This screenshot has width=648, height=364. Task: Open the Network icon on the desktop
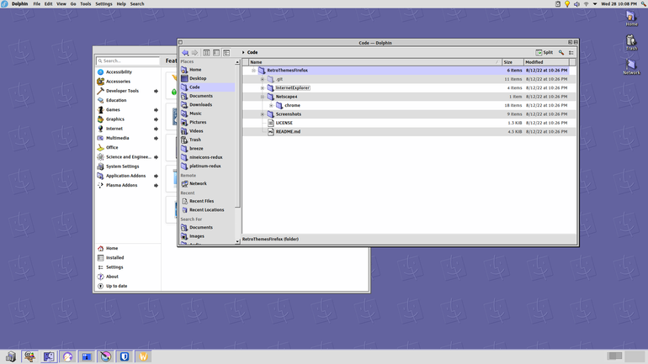[631, 66]
